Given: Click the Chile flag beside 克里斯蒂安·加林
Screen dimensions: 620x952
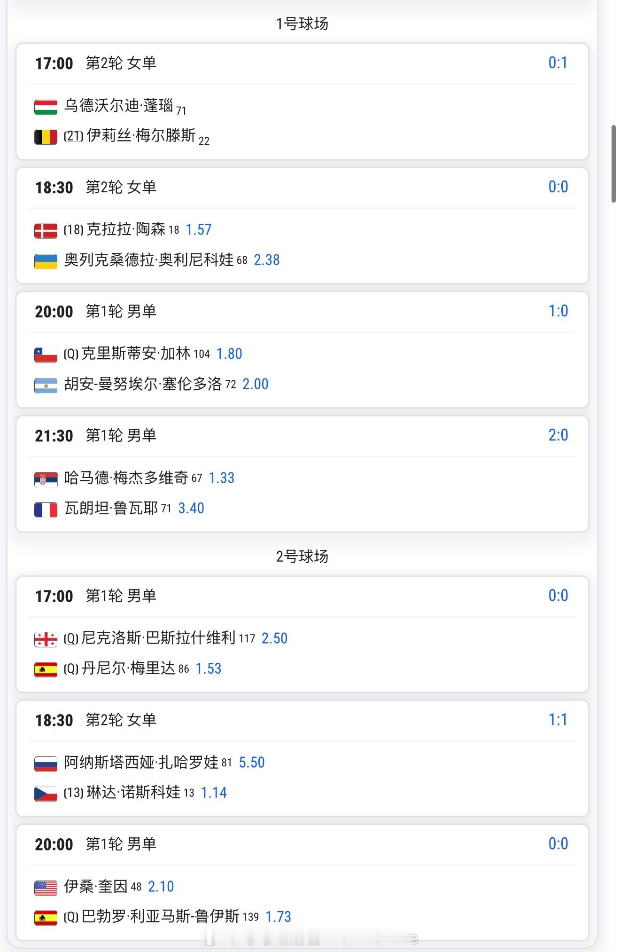Looking at the screenshot, I should click(46, 355).
